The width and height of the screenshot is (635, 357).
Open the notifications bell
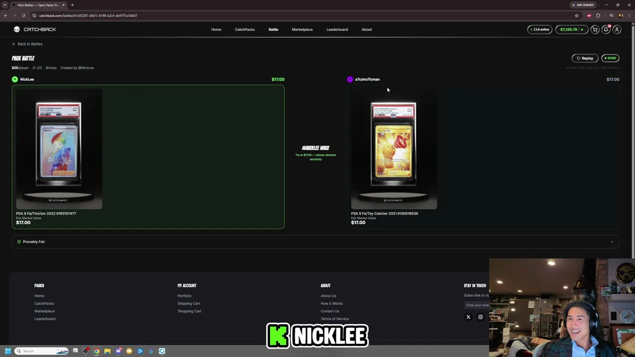pos(606,29)
